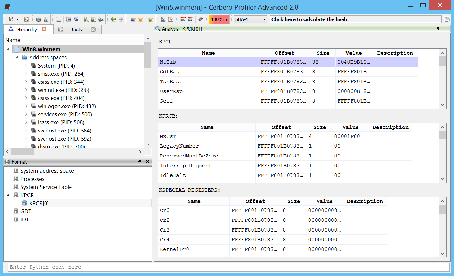Click the gear-with-document toolbar icon
454x276 pixels.
[x=46, y=19]
